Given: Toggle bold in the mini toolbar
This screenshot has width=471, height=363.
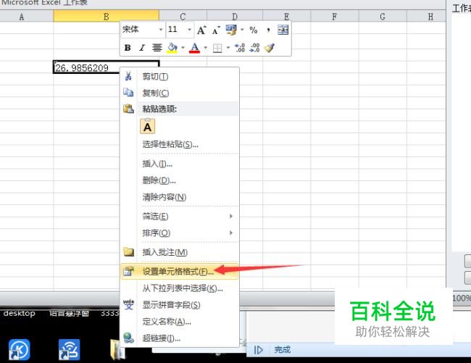Looking at the screenshot, I should pyautogui.click(x=128, y=48).
